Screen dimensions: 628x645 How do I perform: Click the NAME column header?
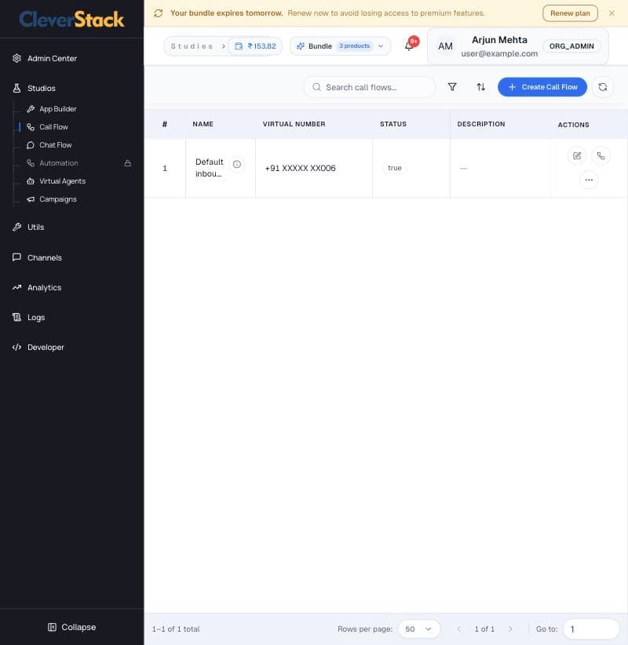click(x=203, y=124)
